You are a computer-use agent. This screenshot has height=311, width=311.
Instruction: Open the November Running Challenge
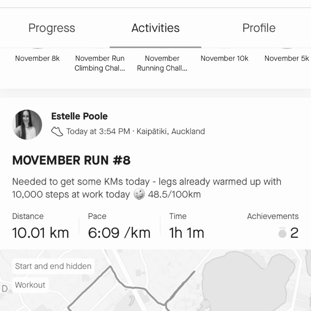[162, 63]
